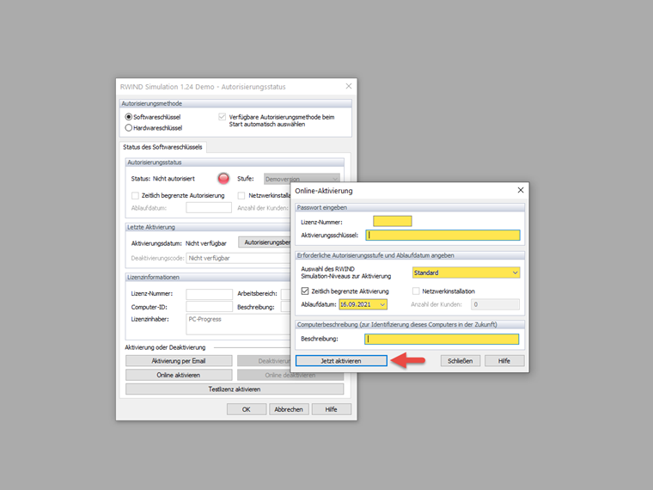
Task: Select Hardwareschlüssel radio button
Action: tap(129, 128)
